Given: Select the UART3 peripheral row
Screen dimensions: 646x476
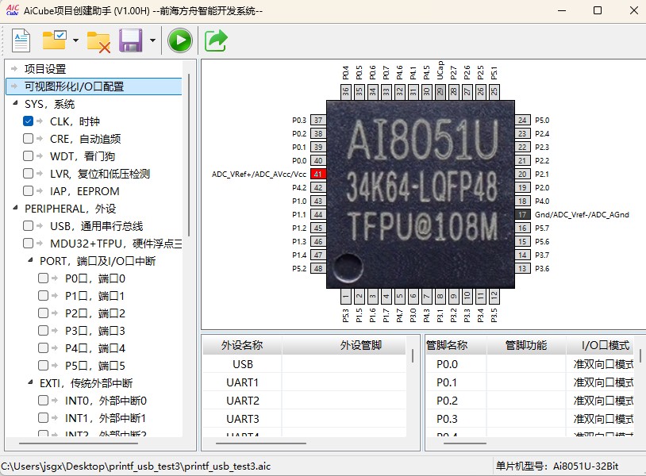Looking at the screenshot, I should (x=305, y=419).
